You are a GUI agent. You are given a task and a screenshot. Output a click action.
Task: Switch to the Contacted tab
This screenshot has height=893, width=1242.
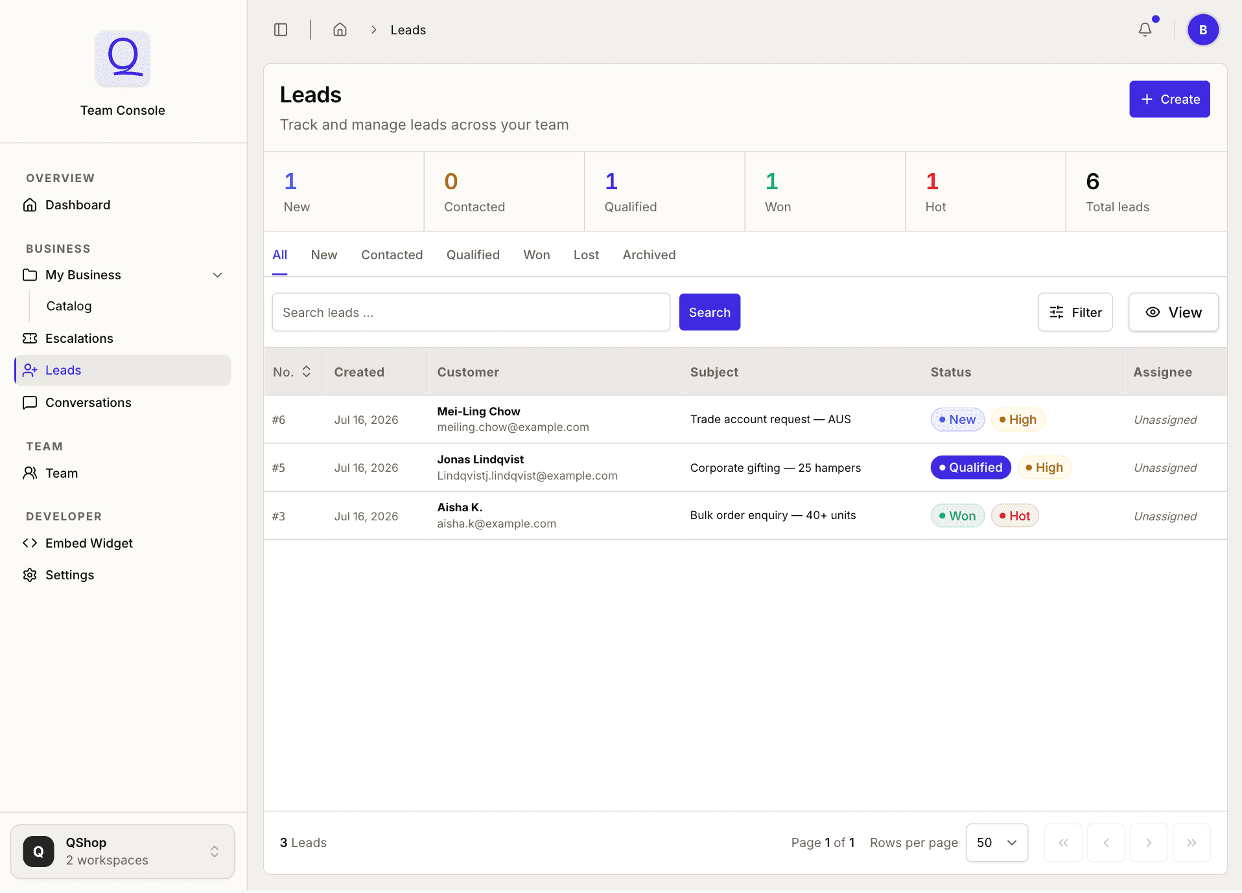392,255
